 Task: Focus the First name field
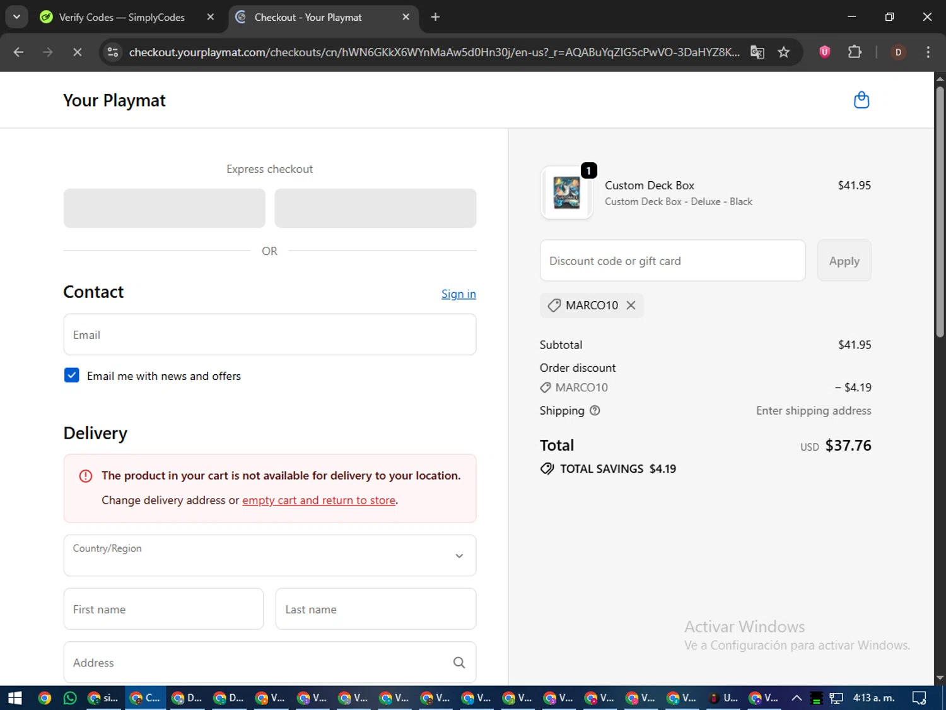(x=163, y=609)
